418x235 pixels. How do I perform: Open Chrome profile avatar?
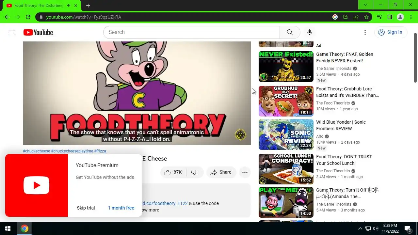(400, 17)
